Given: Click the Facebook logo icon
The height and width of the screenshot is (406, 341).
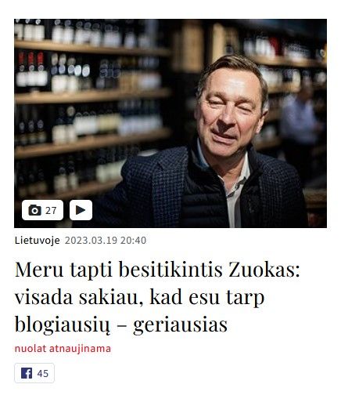Looking at the screenshot, I should coord(27,373).
